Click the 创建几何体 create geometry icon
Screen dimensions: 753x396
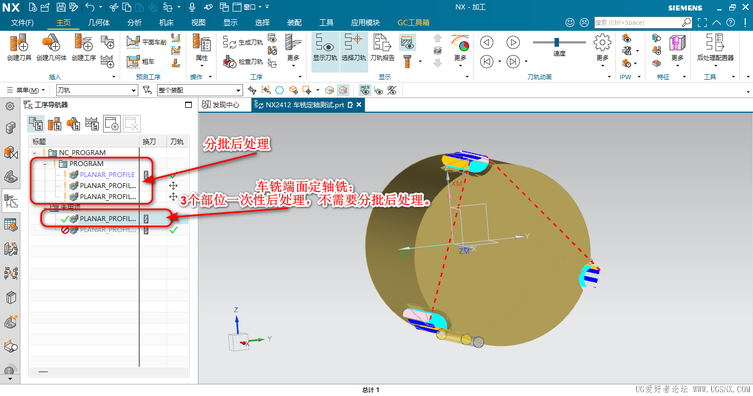point(51,47)
